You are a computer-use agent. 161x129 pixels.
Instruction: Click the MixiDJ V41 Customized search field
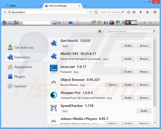[110, 12]
